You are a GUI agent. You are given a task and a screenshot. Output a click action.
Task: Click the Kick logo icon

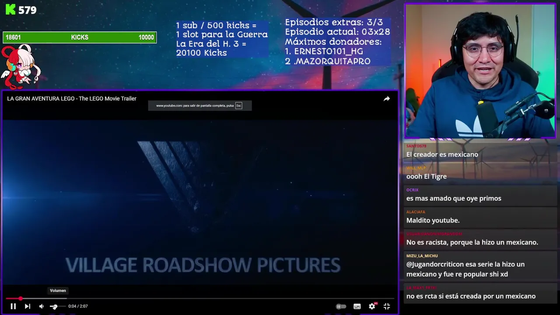pyautogui.click(x=10, y=10)
